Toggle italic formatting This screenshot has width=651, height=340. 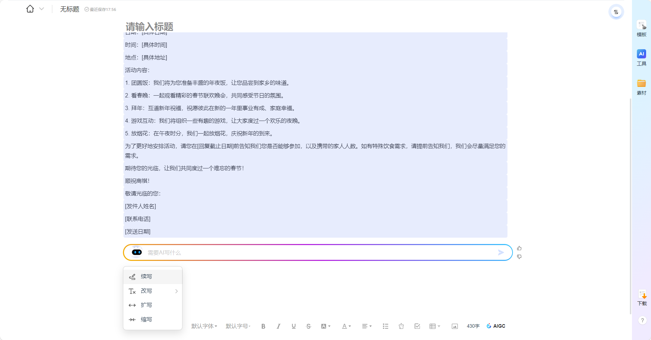pyautogui.click(x=278, y=326)
